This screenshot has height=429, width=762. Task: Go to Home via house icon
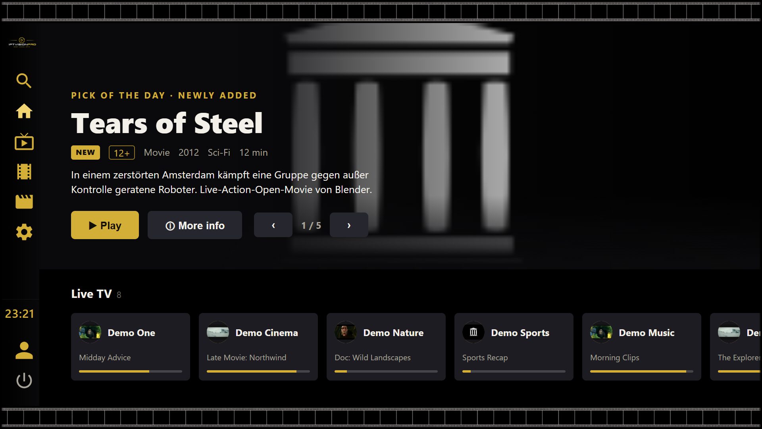[x=24, y=111]
